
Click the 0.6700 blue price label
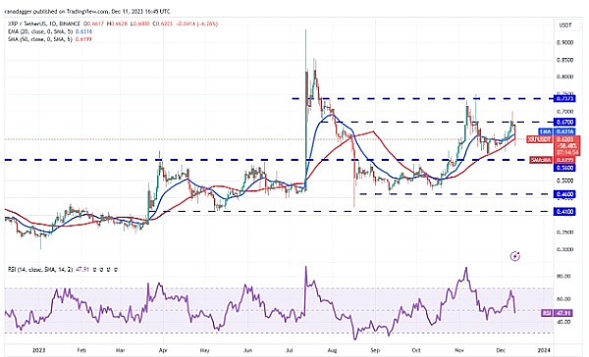[x=564, y=123]
